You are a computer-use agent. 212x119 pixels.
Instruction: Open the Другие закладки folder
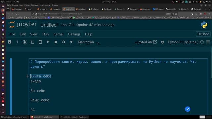[x=203, y=18]
